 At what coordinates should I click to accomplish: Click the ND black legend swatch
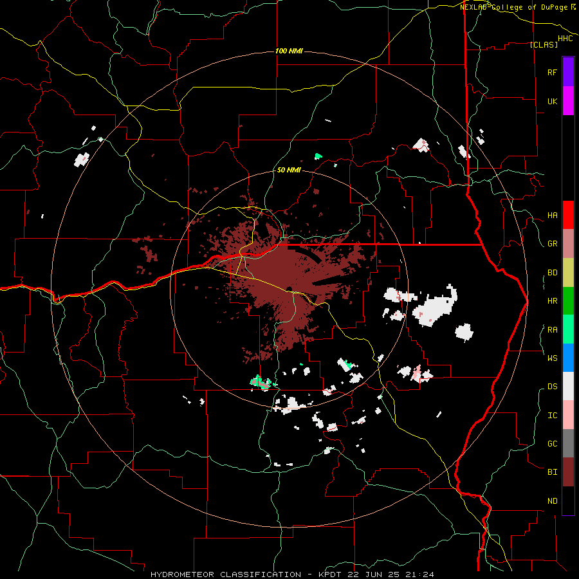(568, 501)
